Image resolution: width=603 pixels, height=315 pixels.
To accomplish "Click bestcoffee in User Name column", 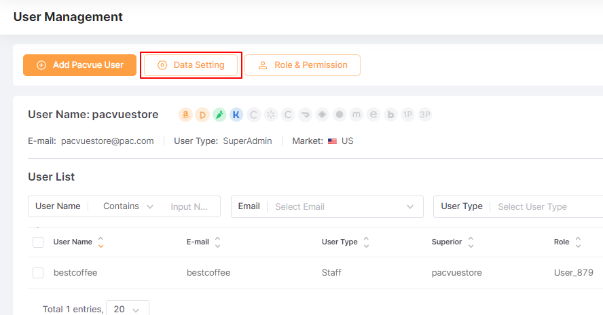I will click(75, 273).
